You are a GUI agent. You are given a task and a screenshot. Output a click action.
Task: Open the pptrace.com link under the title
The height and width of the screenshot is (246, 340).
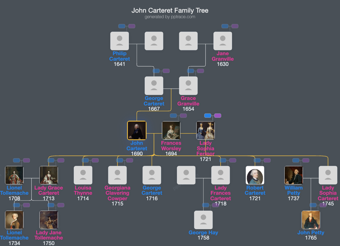(184, 17)
